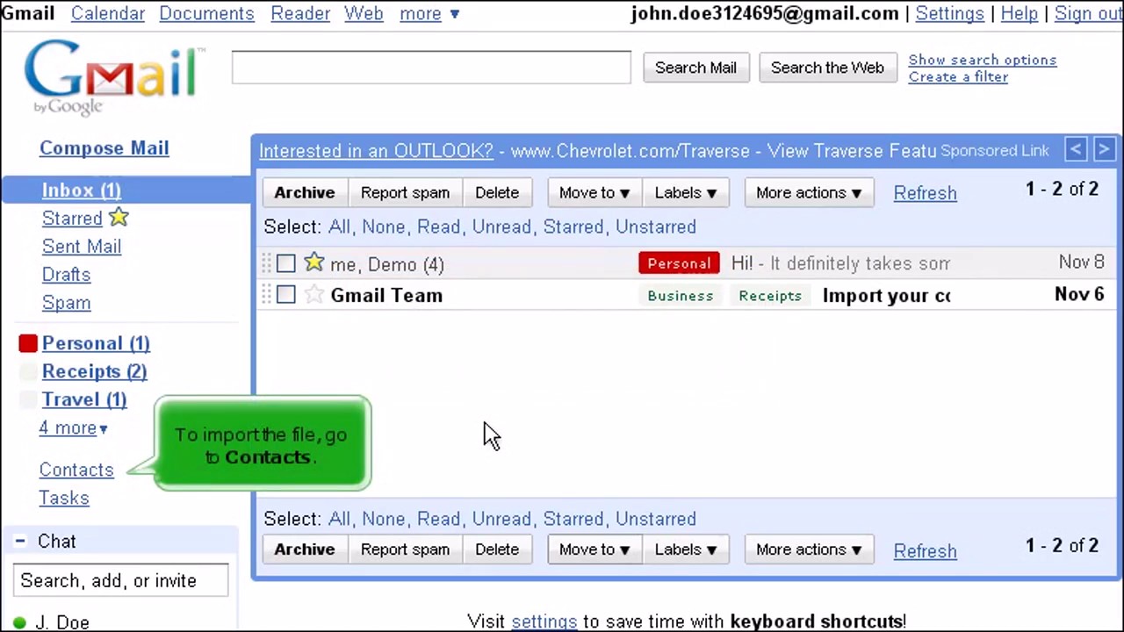Viewport: 1124px width, 632px height.
Task: Open Spam folder
Action: coord(66,303)
